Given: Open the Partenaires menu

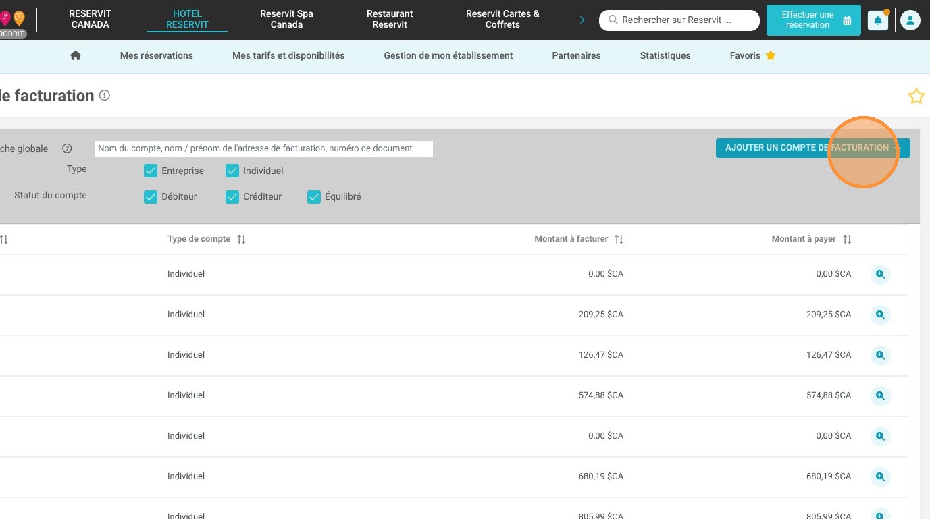Looking at the screenshot, I should click(x=576, y=55).
